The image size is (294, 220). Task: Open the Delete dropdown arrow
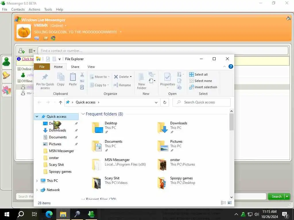tap(131, 77)
